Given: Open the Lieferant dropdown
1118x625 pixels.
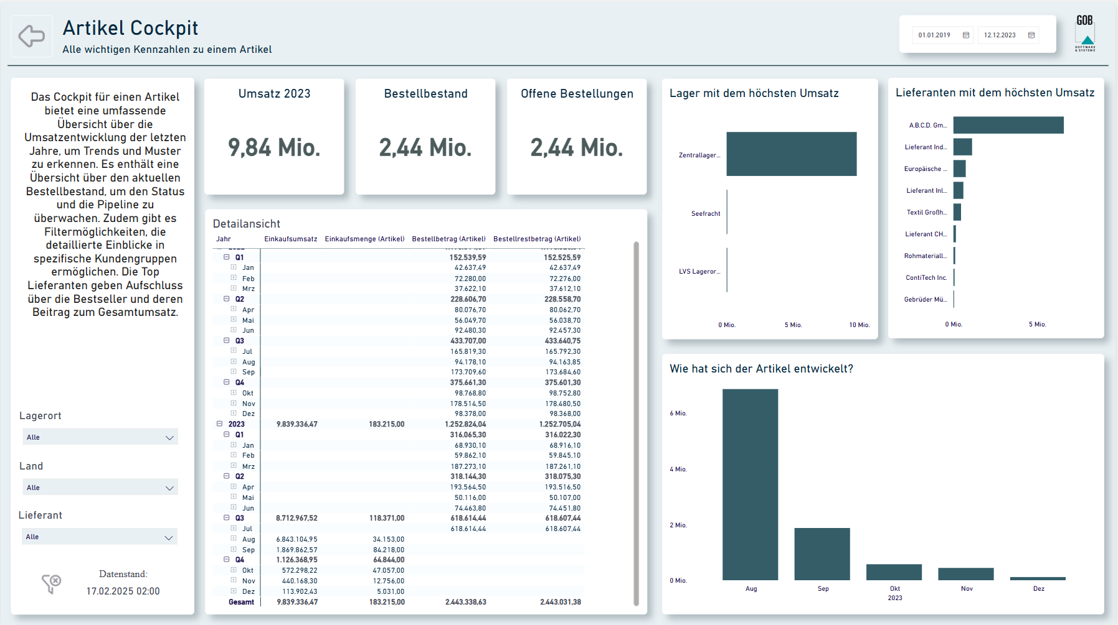Looking at the screenshot, I should 100,537.
